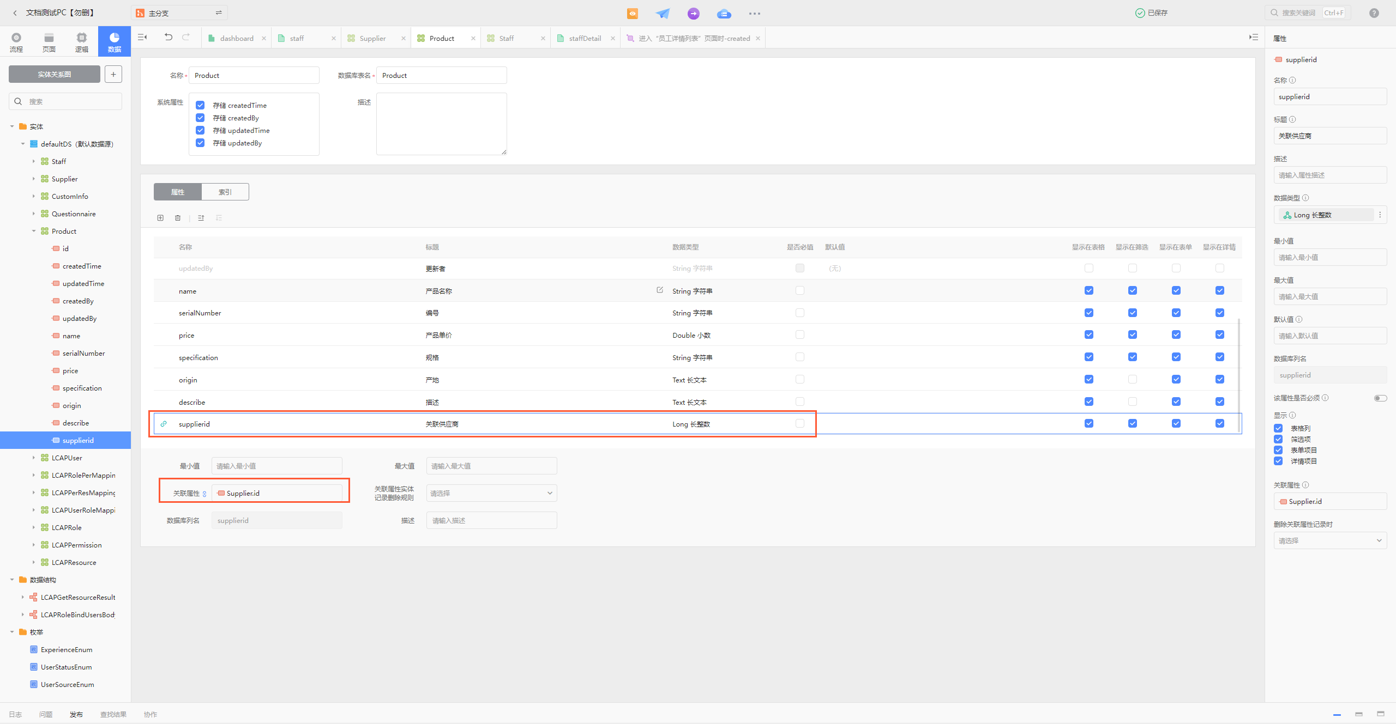Toggle 该属性是否必须 switch
This screenshot has height=724, width=1396.
click(x=1380, y=398)
